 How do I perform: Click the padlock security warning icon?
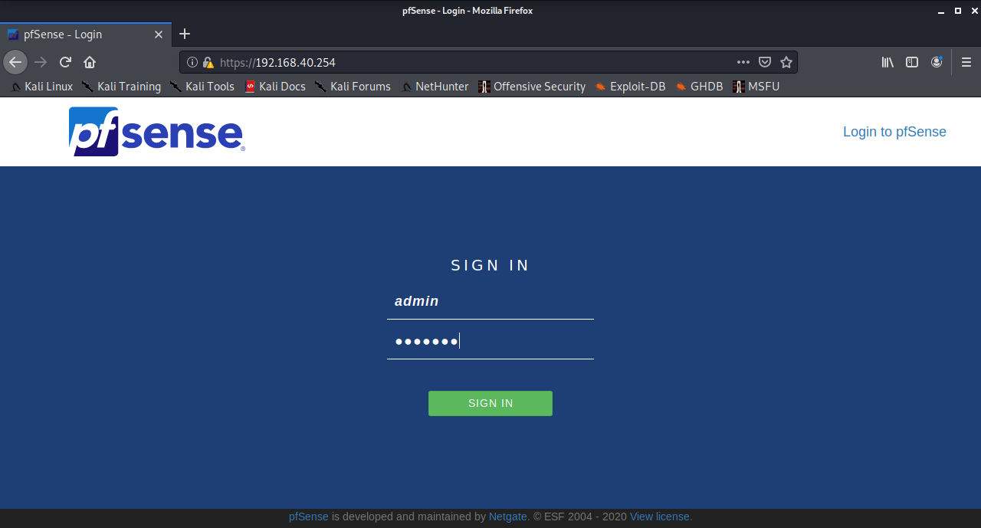tap(208, 62)
